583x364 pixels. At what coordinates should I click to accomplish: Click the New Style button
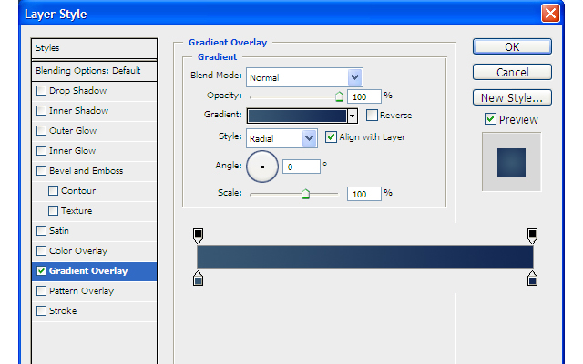coord(511,97)
